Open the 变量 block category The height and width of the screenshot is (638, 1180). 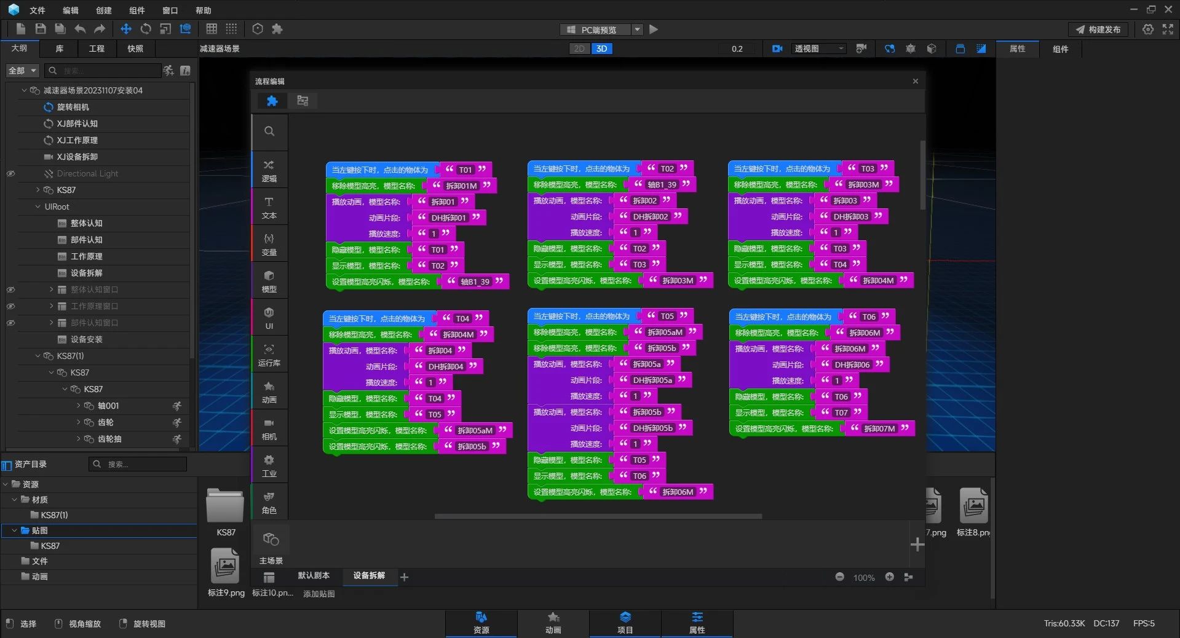[x=269, y=244]
